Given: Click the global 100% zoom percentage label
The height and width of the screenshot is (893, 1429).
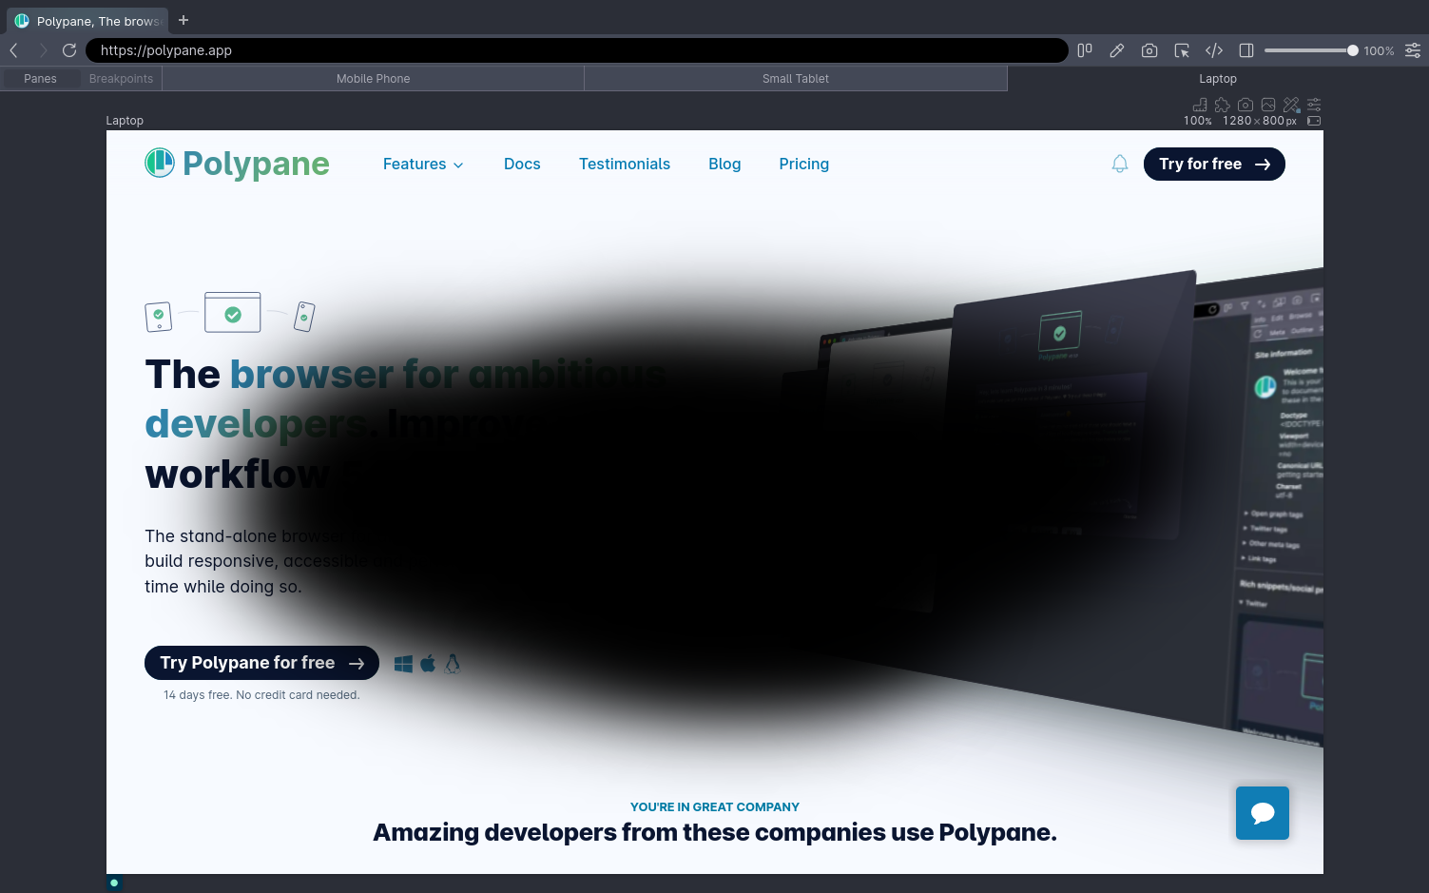Looking at the screenshot, I should [1379, 51].
